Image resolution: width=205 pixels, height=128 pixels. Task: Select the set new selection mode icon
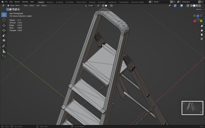[x=8, y=9]
